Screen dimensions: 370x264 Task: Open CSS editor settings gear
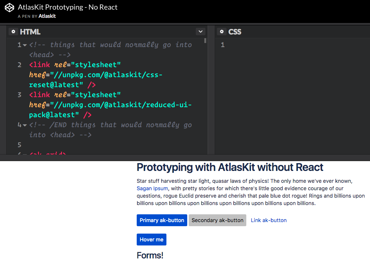222,32
